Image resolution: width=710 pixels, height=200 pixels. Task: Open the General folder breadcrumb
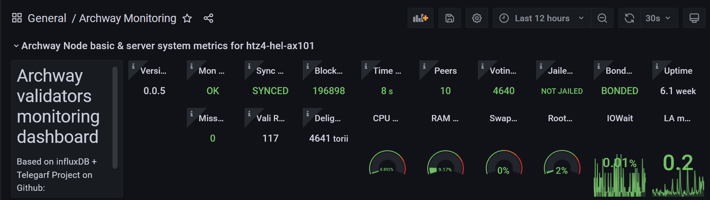point(47,18)
